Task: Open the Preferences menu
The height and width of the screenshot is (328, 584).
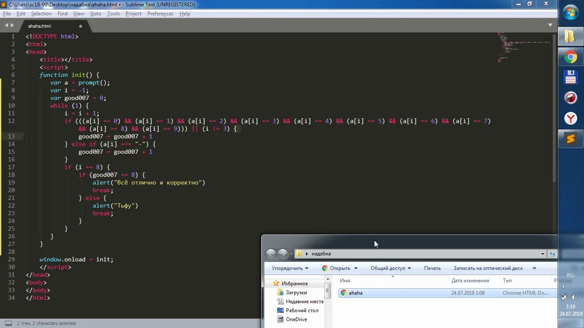Action: point(160,14)
